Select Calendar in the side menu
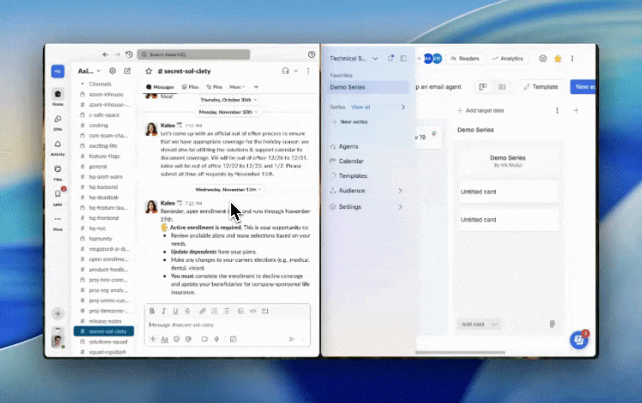 click(x=350, y=160)
